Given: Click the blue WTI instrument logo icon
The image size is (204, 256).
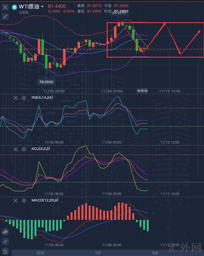Looking at the screenshot, I should click(14, 7).
